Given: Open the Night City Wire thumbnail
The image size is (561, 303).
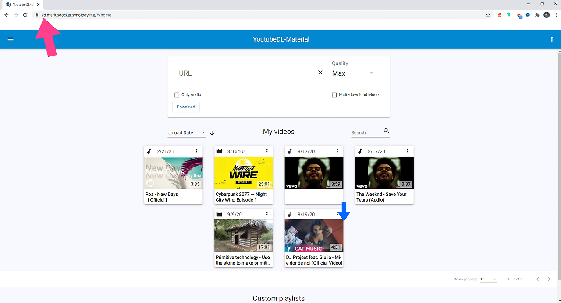Looking at the screenshot, I should coord(244,173).
